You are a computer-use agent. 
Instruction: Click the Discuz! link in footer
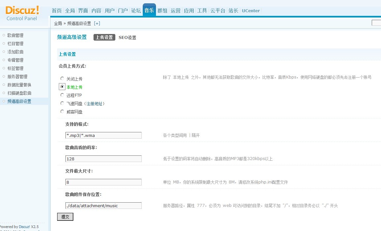pos(24,227)
